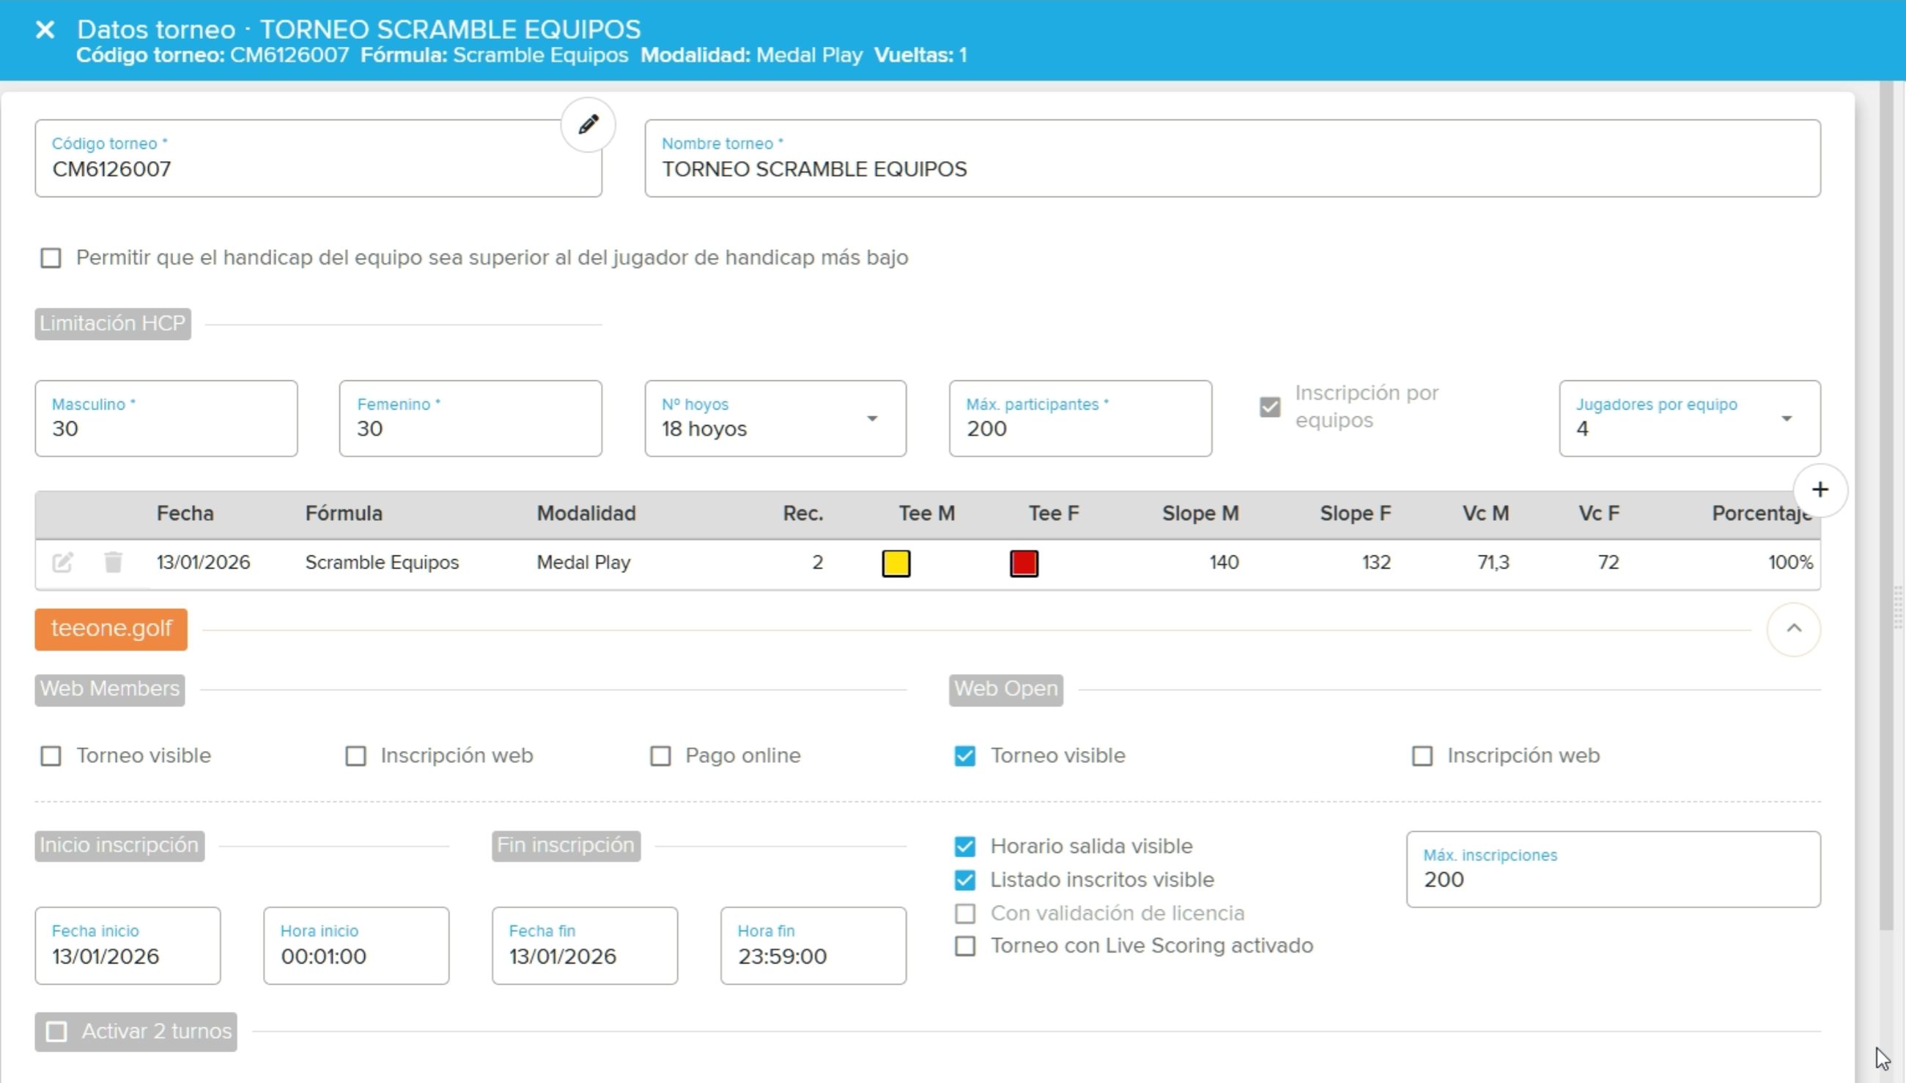Image resolution: width=1906 pixels, height=1083 pixels.
Task: Toggle Pago online checkbox
Action: (x=660, y=755)
